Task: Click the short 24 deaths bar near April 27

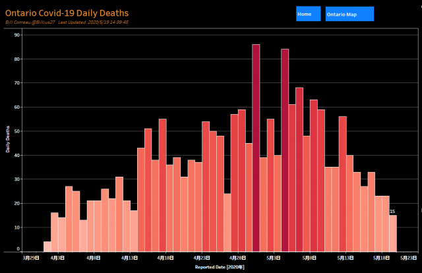Action: coord(227,223)
